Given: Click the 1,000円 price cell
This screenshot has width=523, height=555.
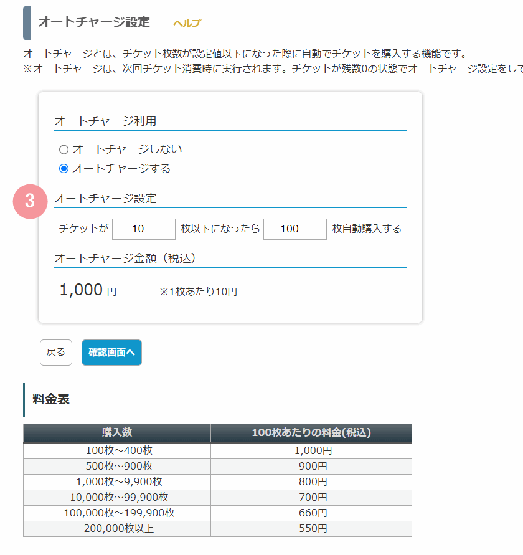Looking at the screenshot, I should (x=311, y=451).
